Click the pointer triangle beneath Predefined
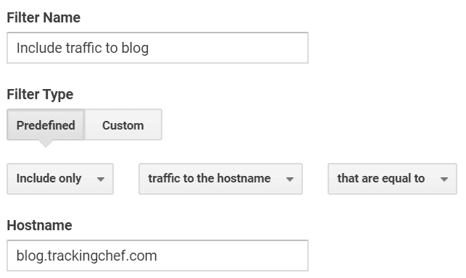The height and width of the screenshot is (278, 466). coord(46,143)
